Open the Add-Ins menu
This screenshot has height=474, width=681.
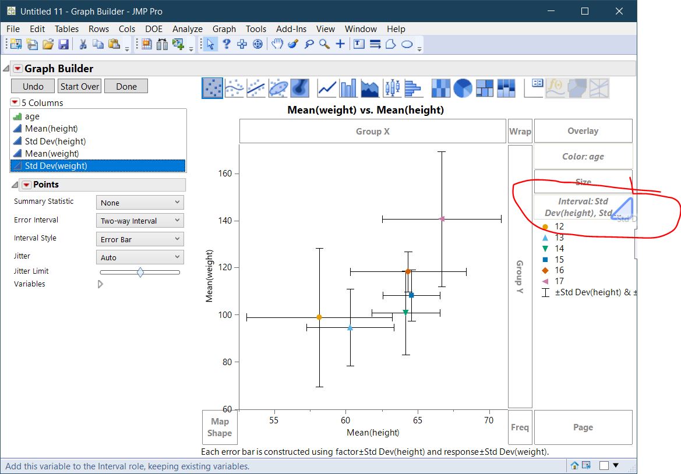click(x=291, y=29)
